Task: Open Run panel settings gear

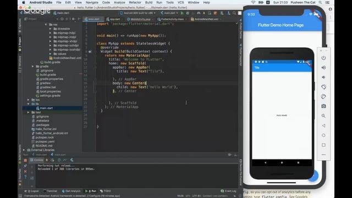Action: click(x=229, y=155)
